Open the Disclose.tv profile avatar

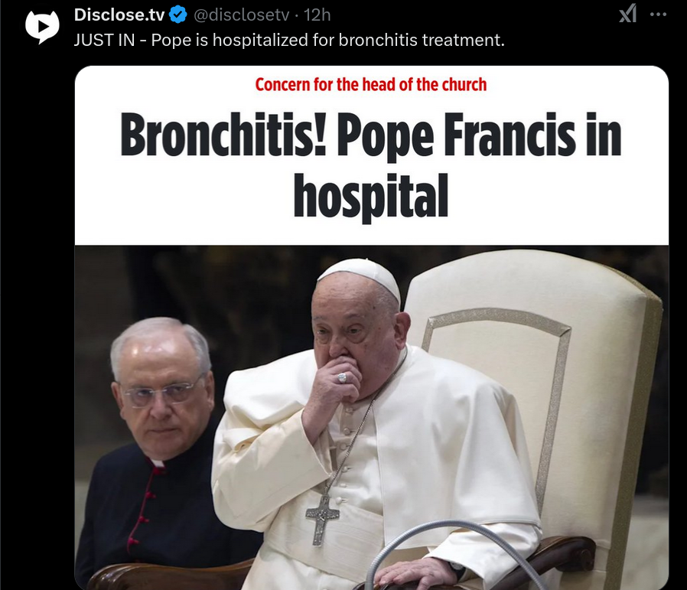coord(42,28)
